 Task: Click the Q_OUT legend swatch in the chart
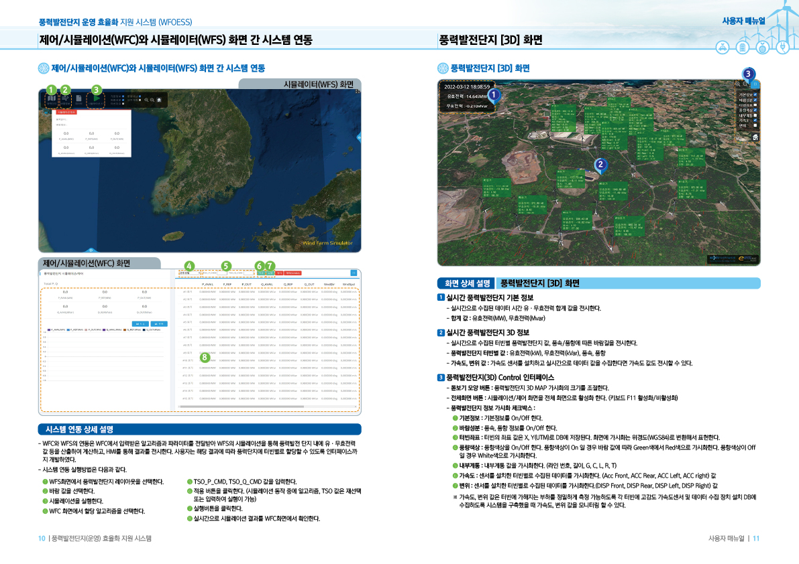point(144,330)
